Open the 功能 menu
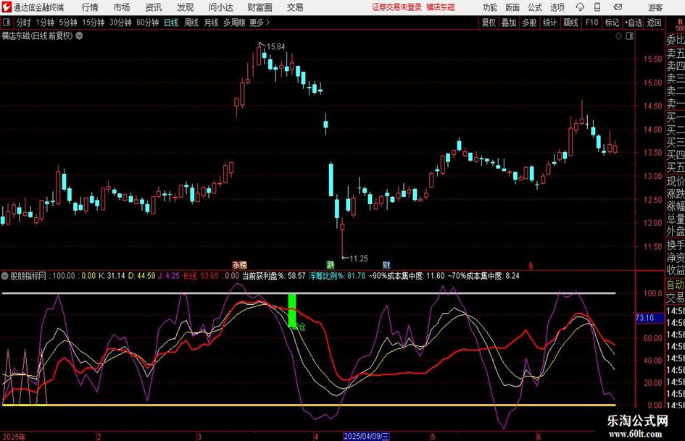The image size is (685, 441). point(489,7)
